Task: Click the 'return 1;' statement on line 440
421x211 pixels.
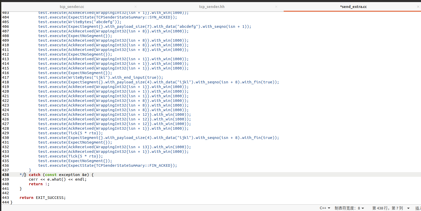Action: (x=39, y=184)
